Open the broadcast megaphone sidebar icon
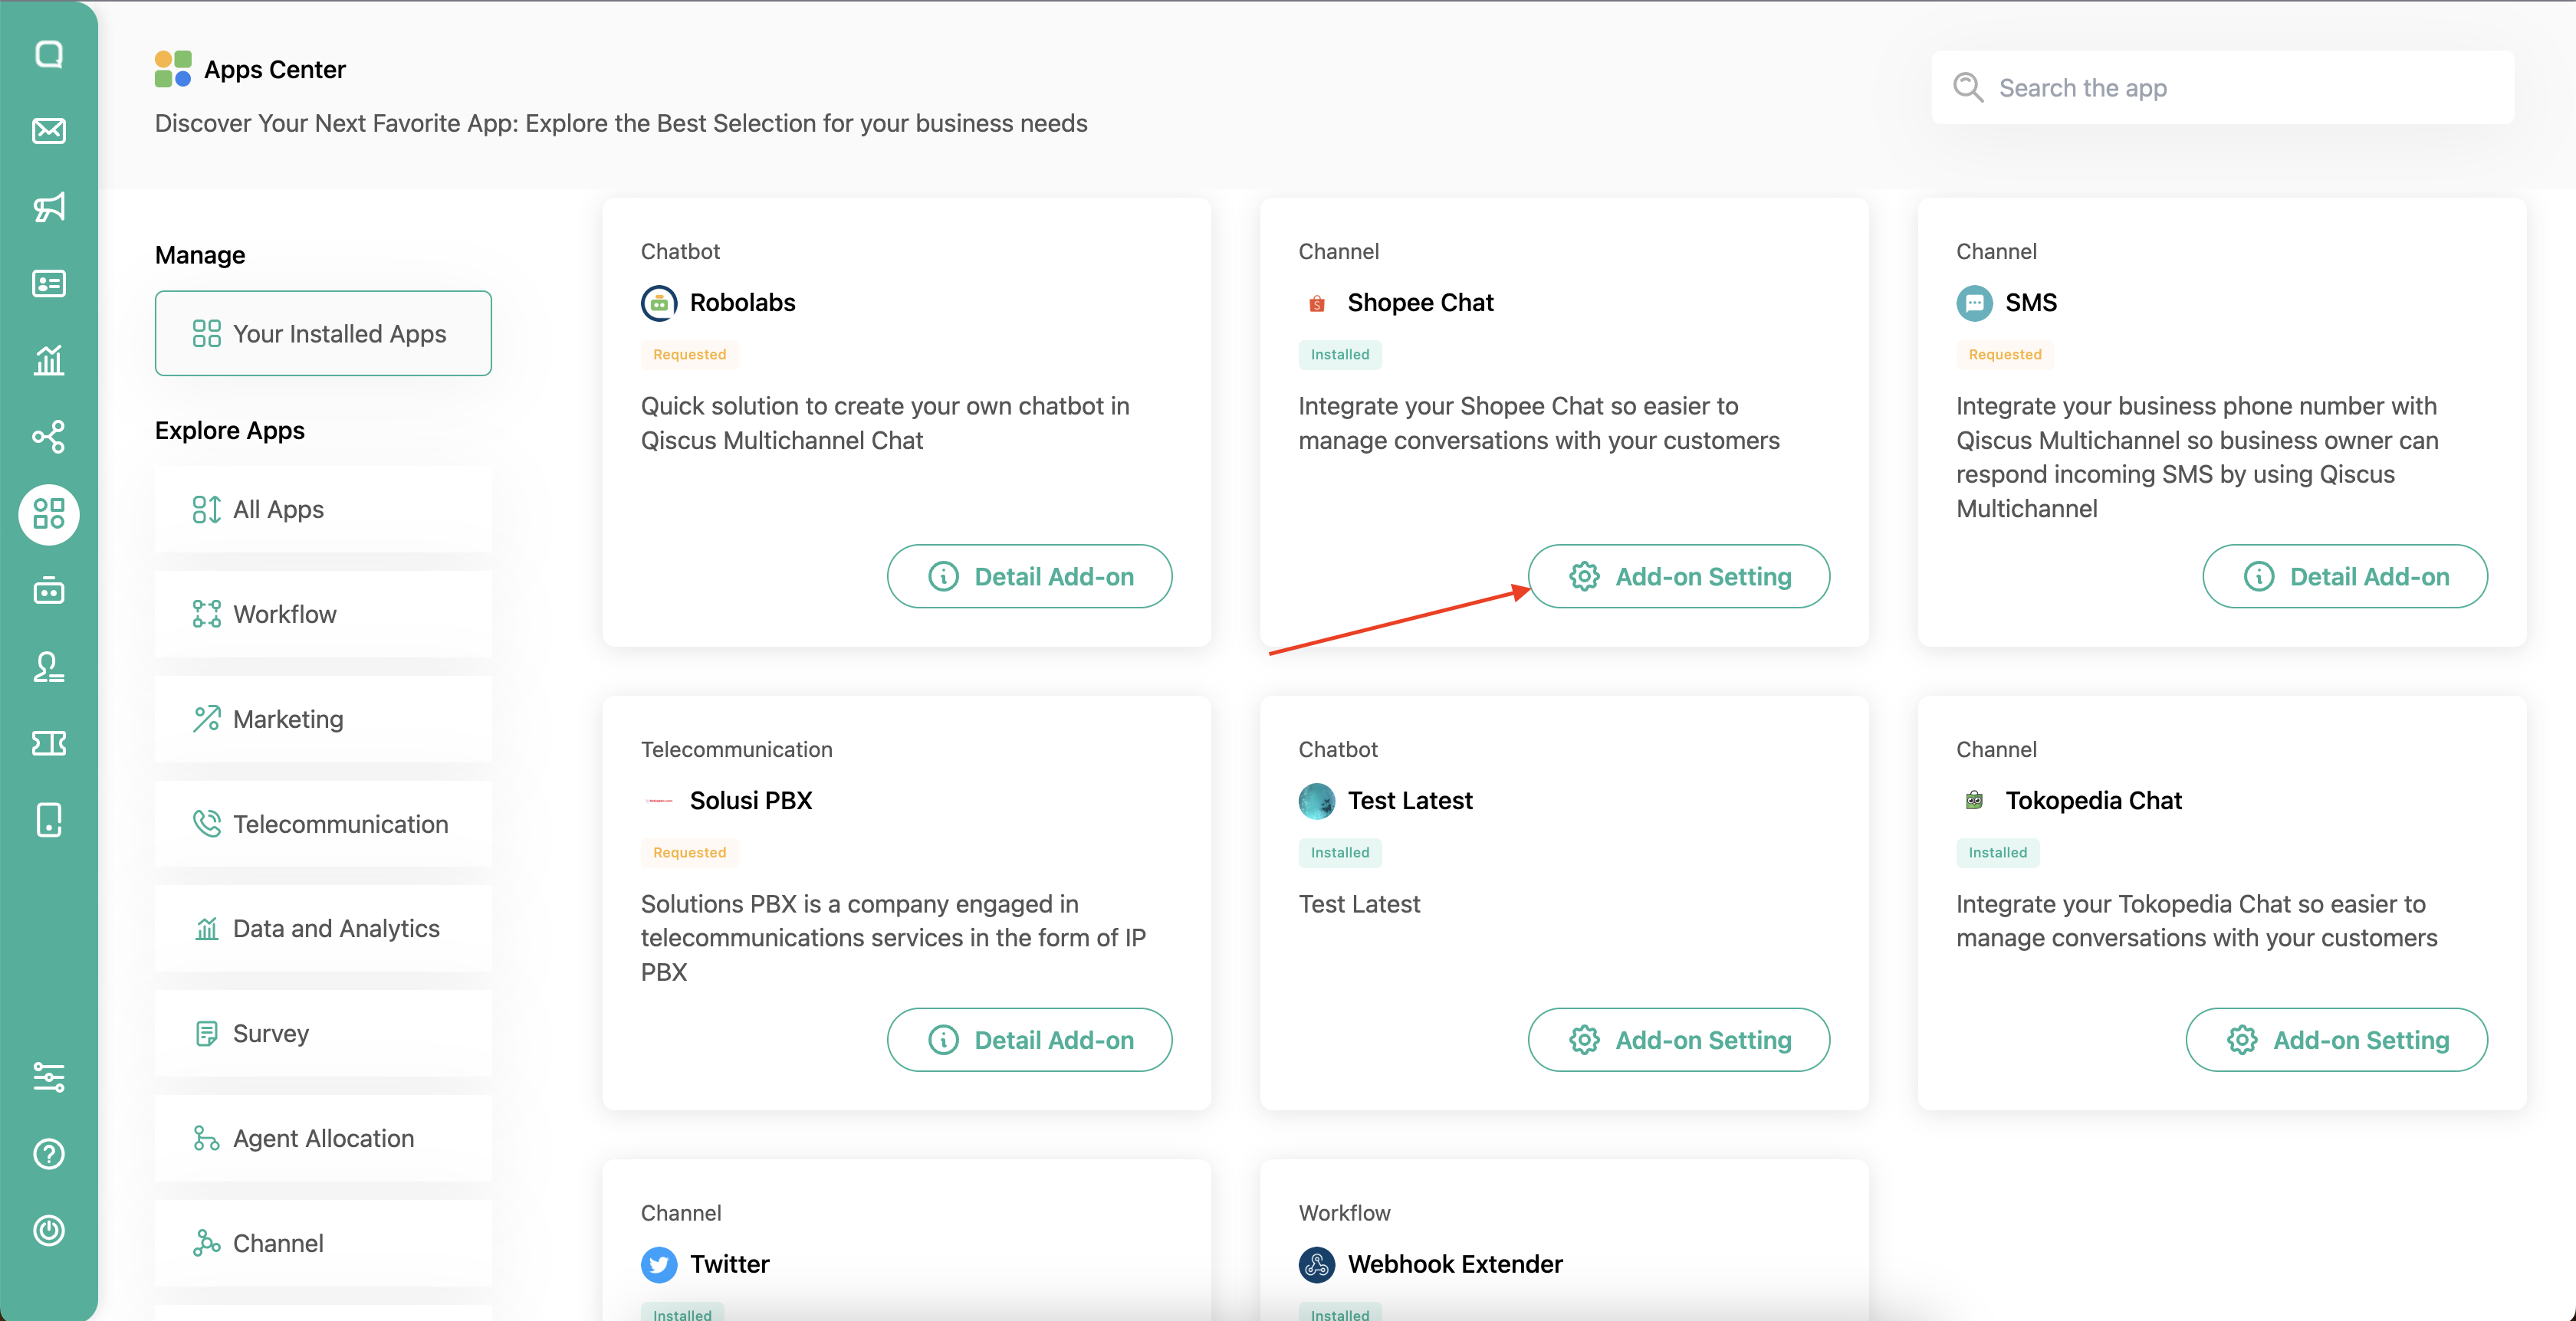The height and width of the screenshot is (1321, 2576). tap(49, 207)
